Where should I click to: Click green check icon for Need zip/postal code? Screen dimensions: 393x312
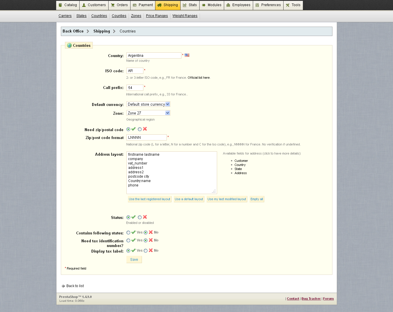[x=133, y=129]
